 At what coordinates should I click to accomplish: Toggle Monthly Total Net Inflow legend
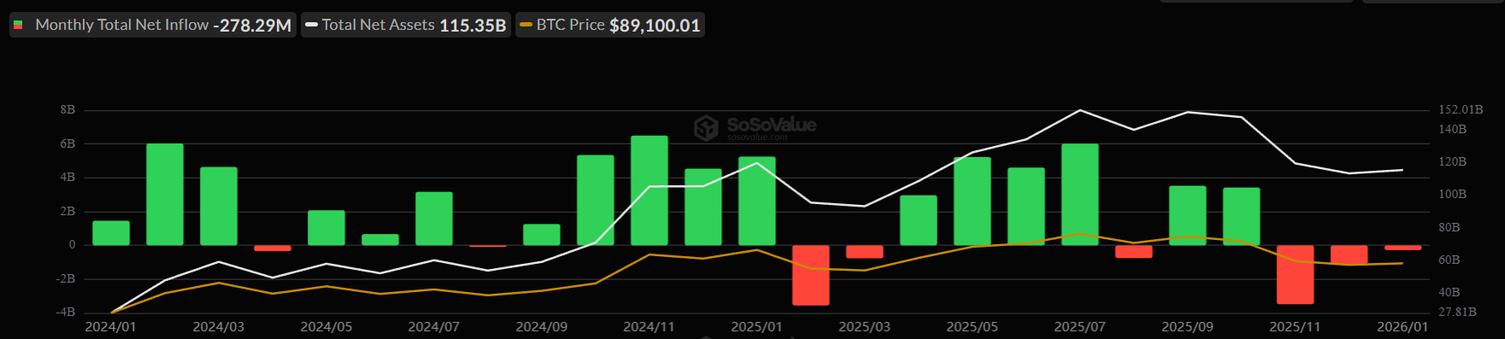click(x=153, y=25)
